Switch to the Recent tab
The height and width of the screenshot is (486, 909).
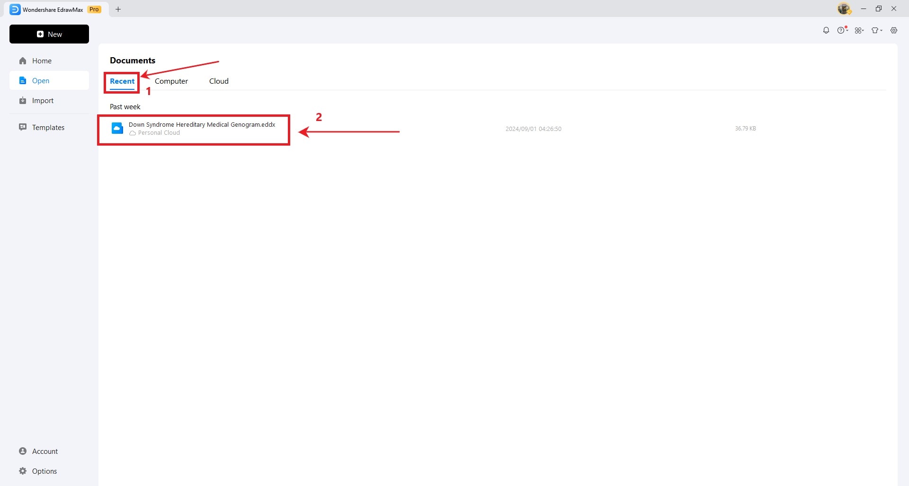pyautogui.click(x=122, y=81)
